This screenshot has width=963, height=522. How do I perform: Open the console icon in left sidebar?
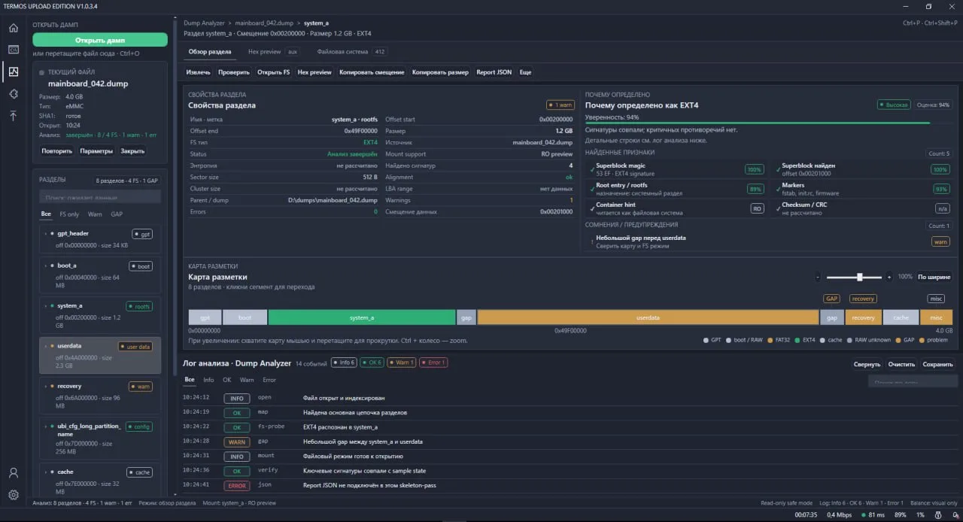13,50
